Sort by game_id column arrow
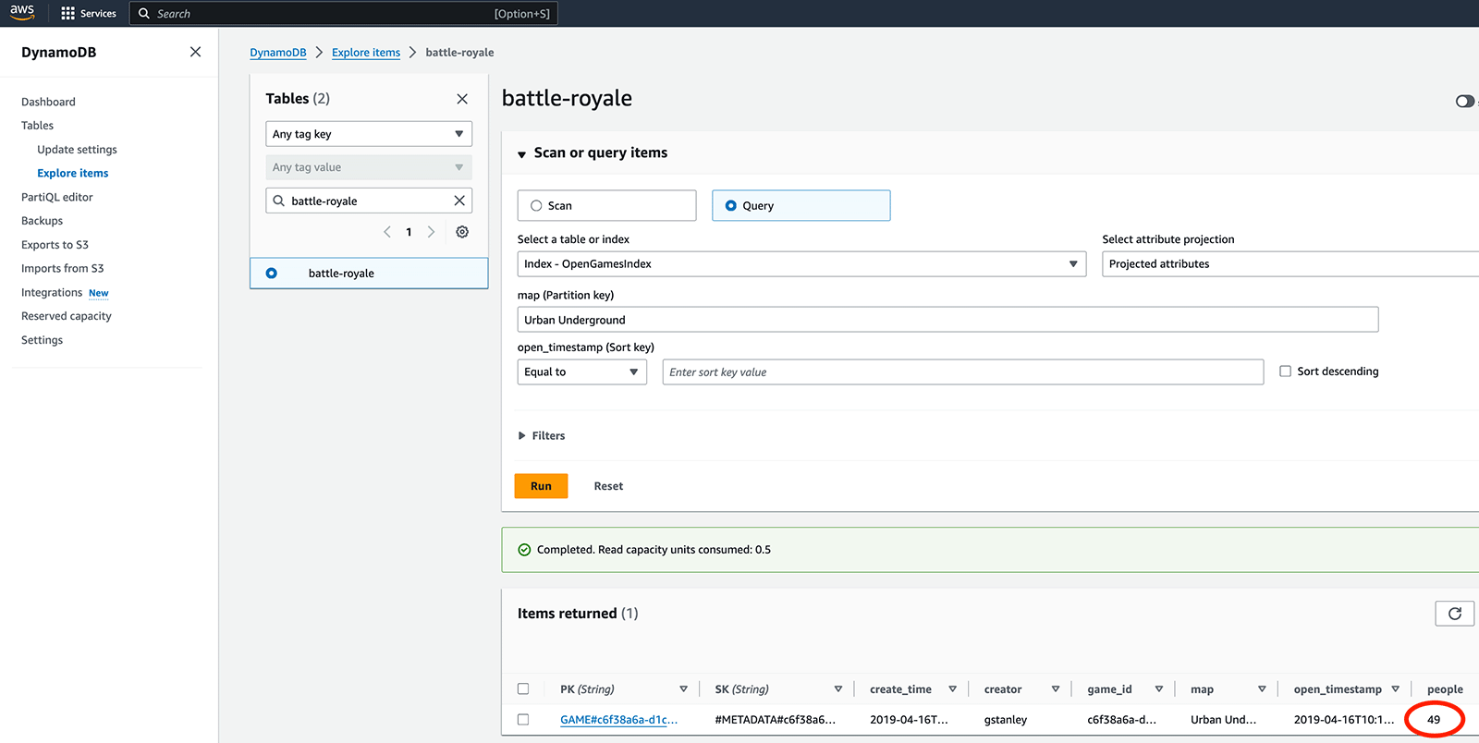Screen dimensions: 1479x743 1159,689
